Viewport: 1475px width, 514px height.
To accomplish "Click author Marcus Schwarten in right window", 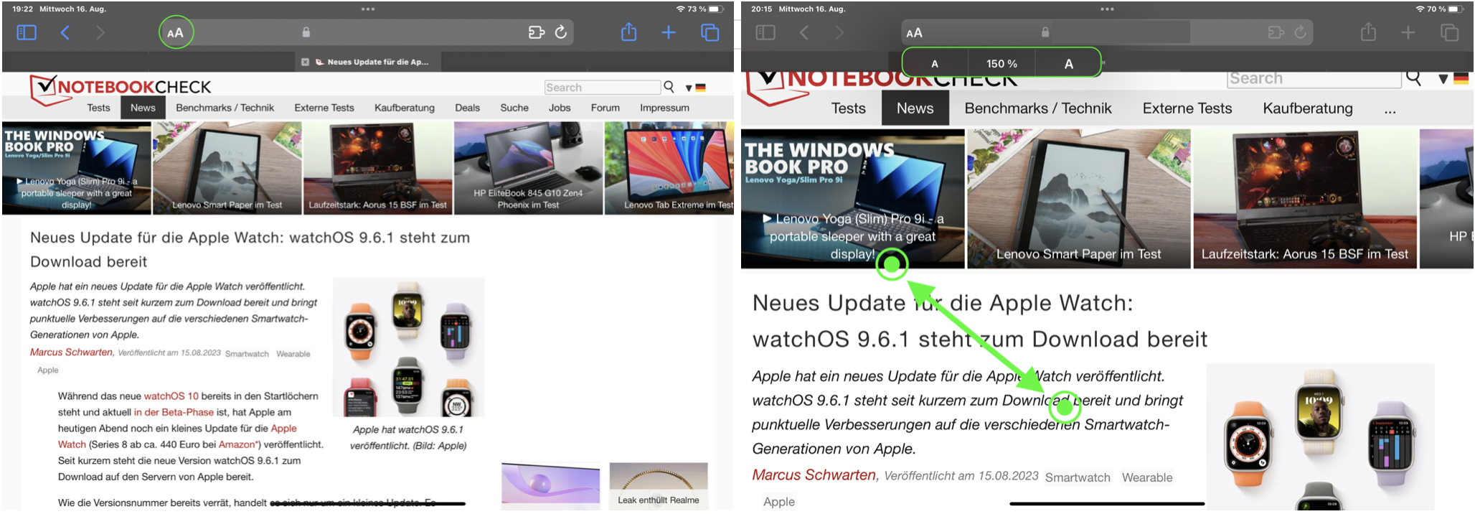I will (814, 475).
